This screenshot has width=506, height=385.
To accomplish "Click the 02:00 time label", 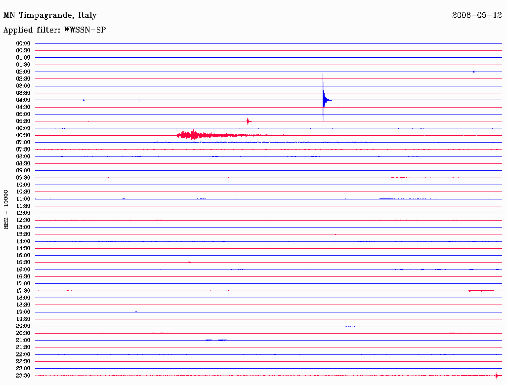I will (x=23, y=72).
